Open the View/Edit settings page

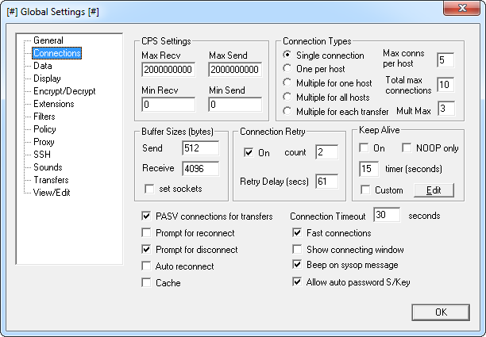point(52,193)
